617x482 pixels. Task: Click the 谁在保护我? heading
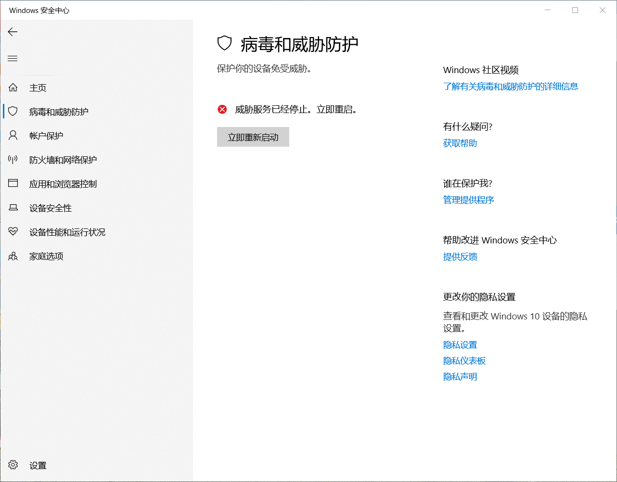pos(468,184)
